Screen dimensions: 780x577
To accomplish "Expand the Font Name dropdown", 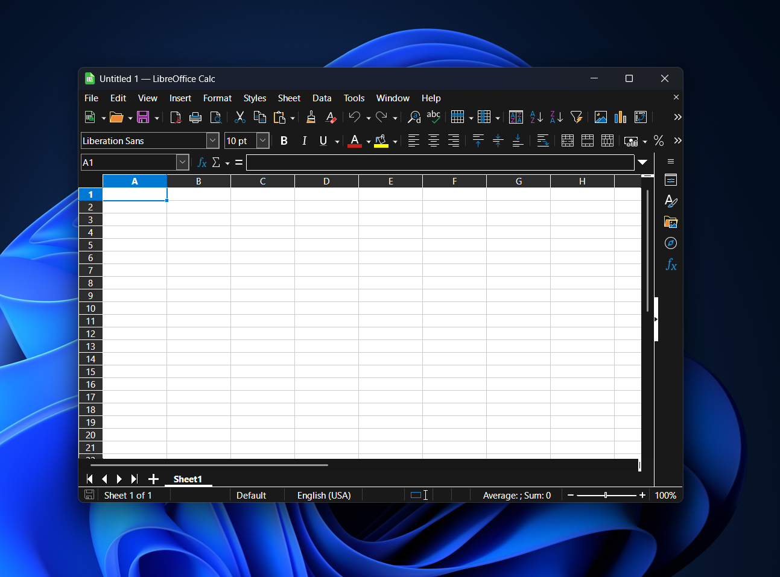I will click(x=213, y=140).
